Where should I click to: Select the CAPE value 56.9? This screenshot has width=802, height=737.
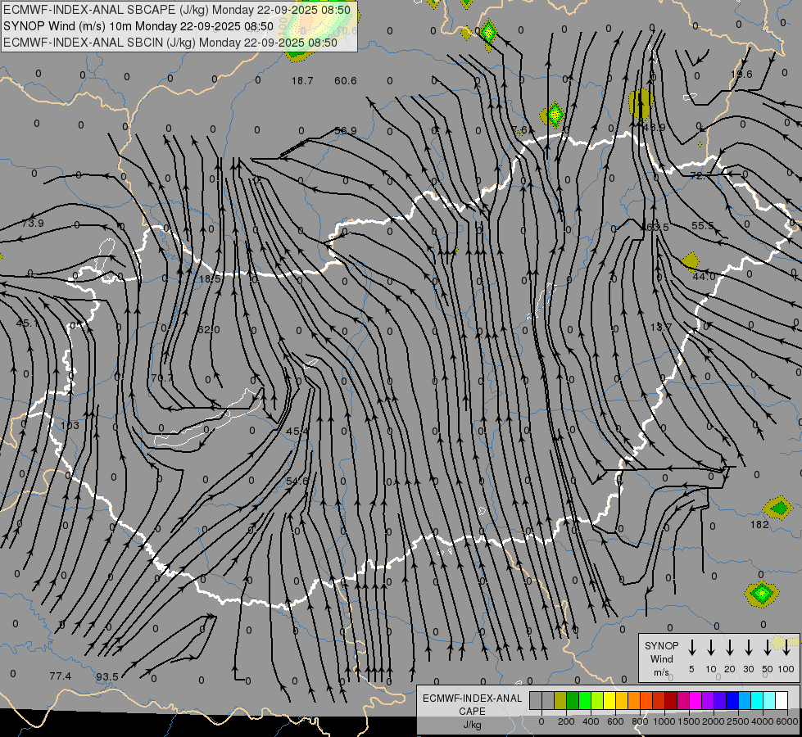[345, 131]
